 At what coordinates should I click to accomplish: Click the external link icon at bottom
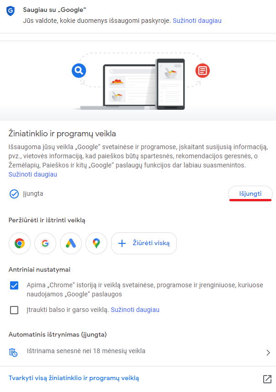coord(267,379)
